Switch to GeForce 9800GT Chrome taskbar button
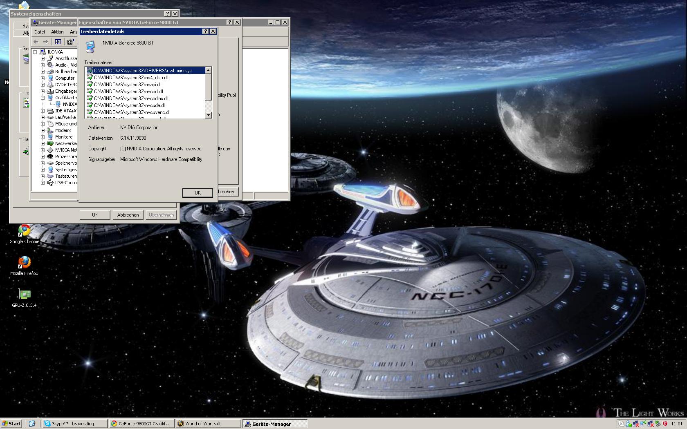The width and height of the screenshot is (687, 429). (x=141, y=424)
